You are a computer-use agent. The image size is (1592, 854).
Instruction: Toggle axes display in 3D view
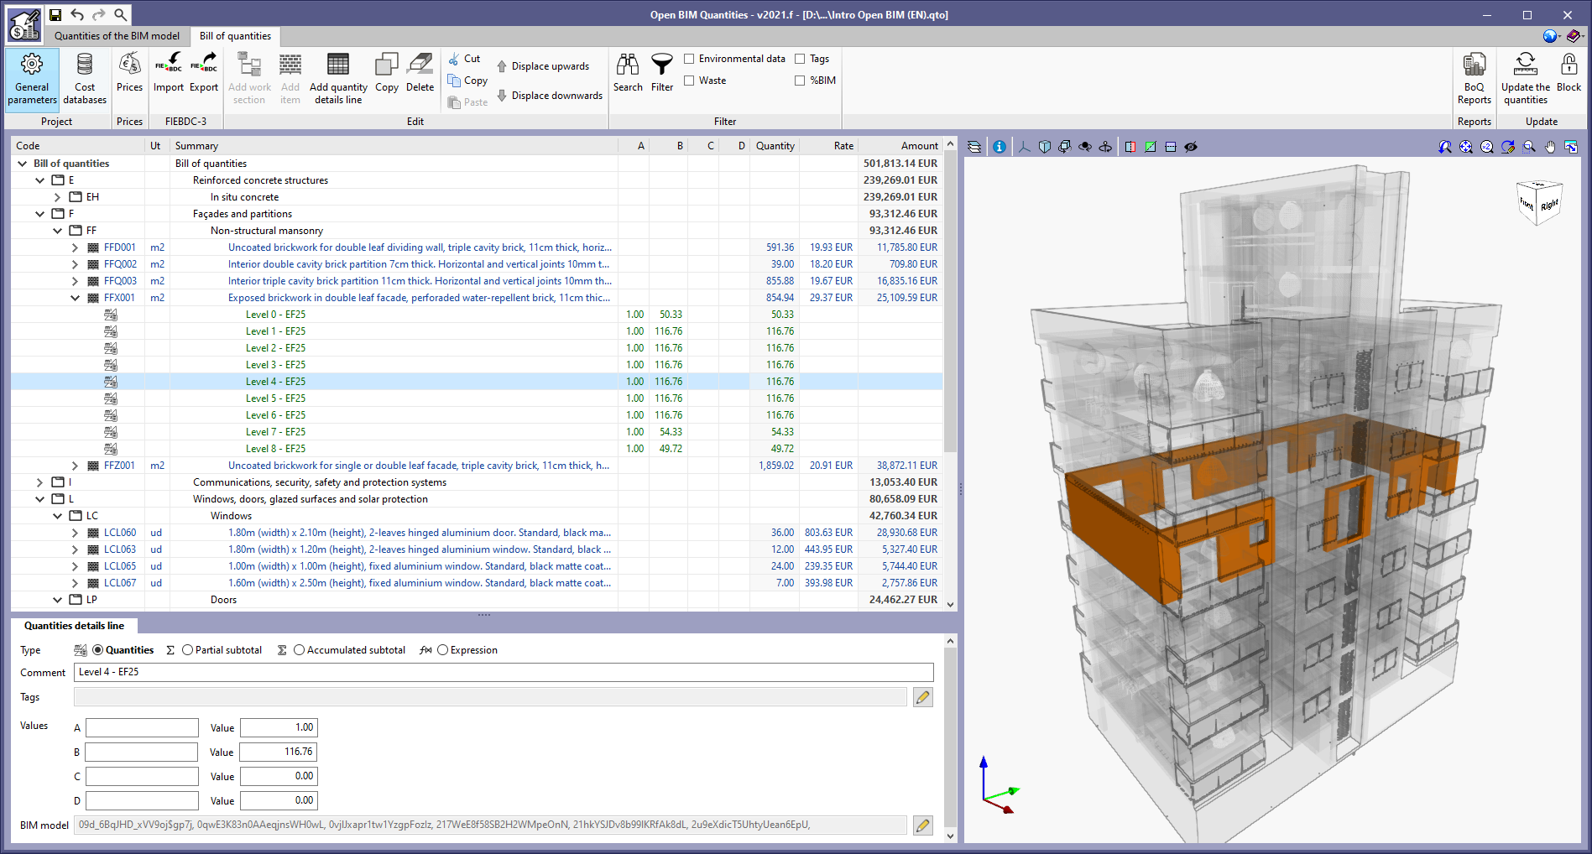click(x=1025, y=147)
